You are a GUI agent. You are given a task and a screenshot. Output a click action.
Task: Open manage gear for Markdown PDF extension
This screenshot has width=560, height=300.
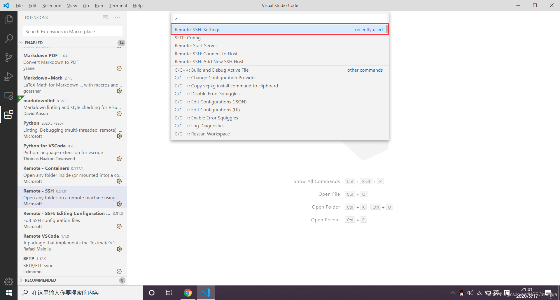119,68
